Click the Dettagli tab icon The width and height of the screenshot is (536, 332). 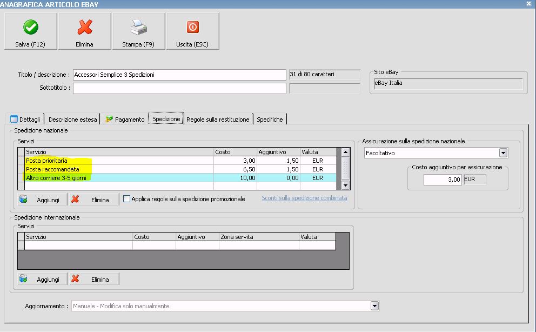coord(14,119)
